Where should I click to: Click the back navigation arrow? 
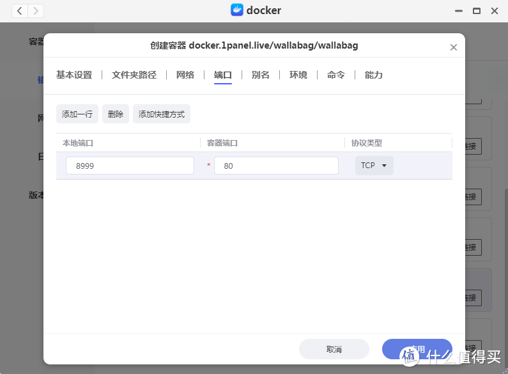pyautogui.click(x=20, y=11)
